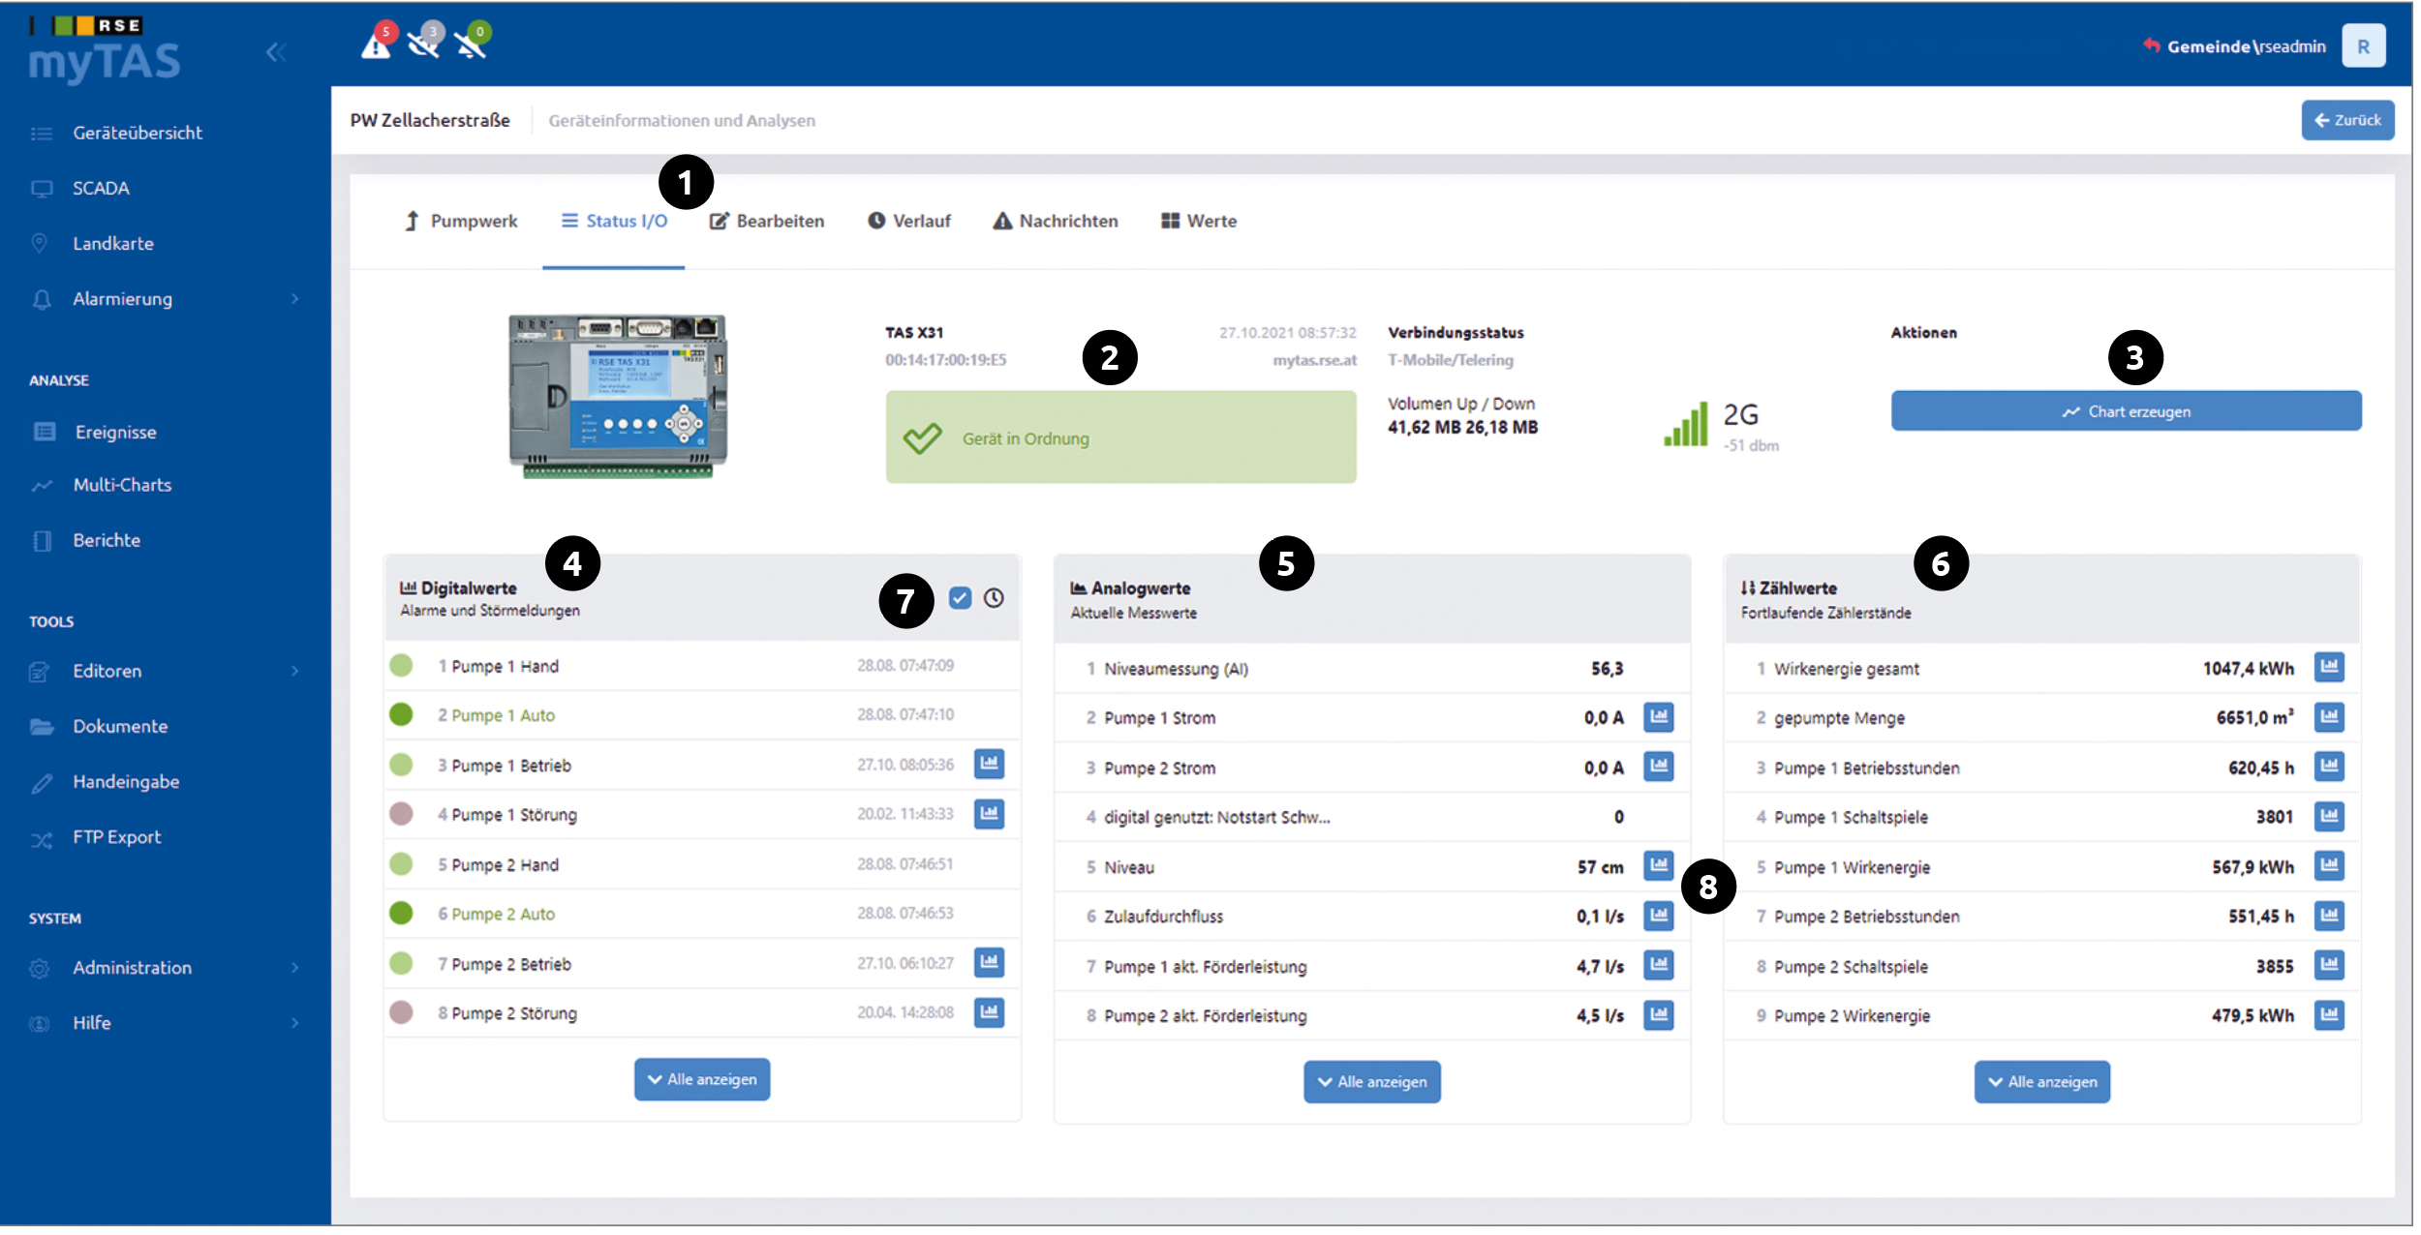Click the clock icon in Digitalwerte header

(994, 599)
